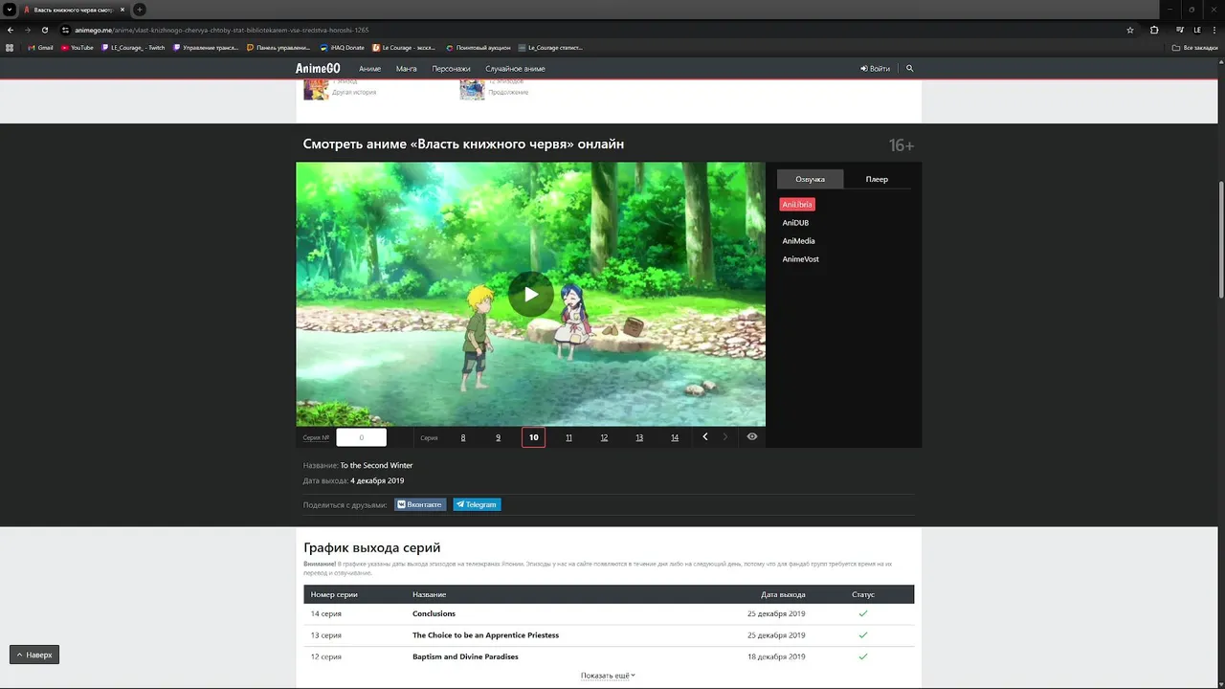Viewport: 1225px width, 689px height.
Task: Click the Наверх back-to-top button
Action: point(34,655)
